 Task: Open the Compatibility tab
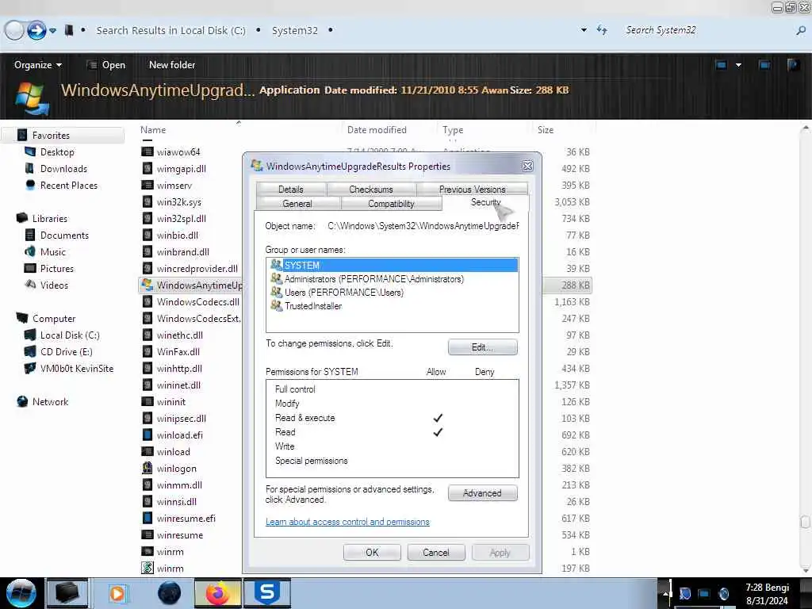coord(391,204)
